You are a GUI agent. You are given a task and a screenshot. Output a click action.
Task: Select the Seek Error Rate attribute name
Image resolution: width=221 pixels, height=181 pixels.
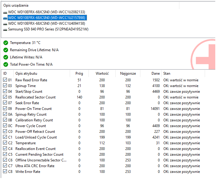click(x=27, y=103)
